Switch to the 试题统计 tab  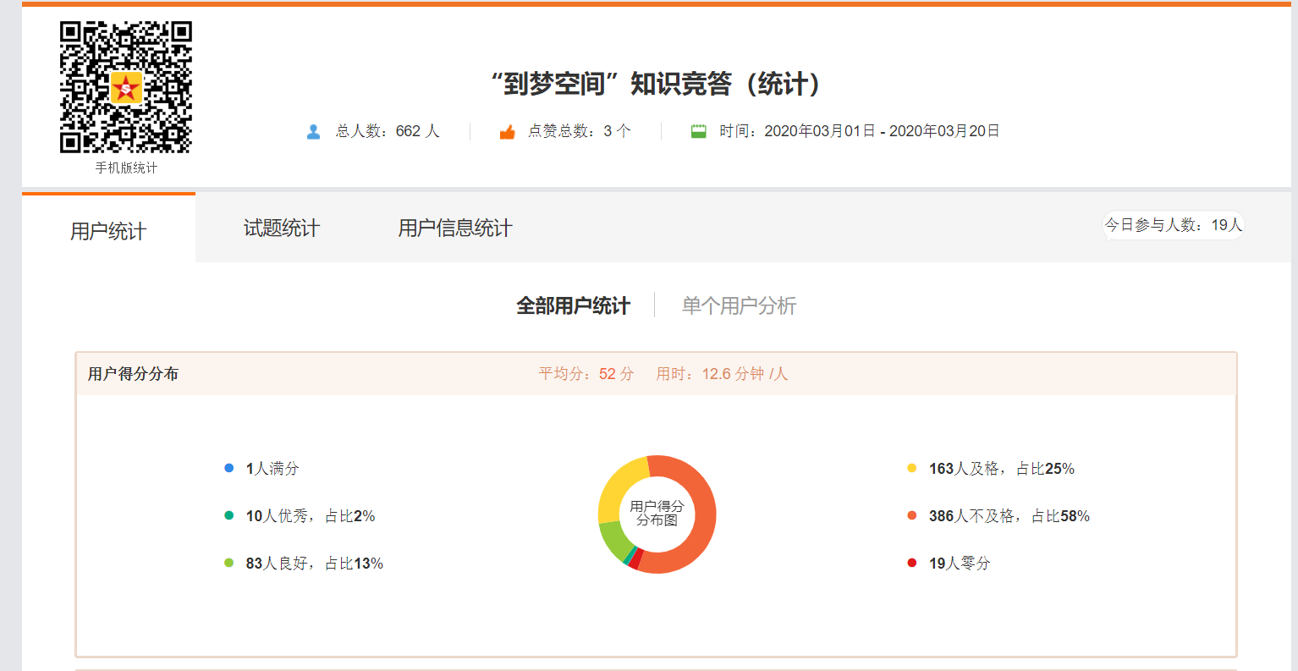(281, 228)
